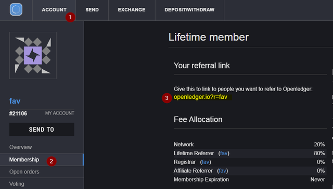
Task: Open the SEND tab
Action: 92,10
